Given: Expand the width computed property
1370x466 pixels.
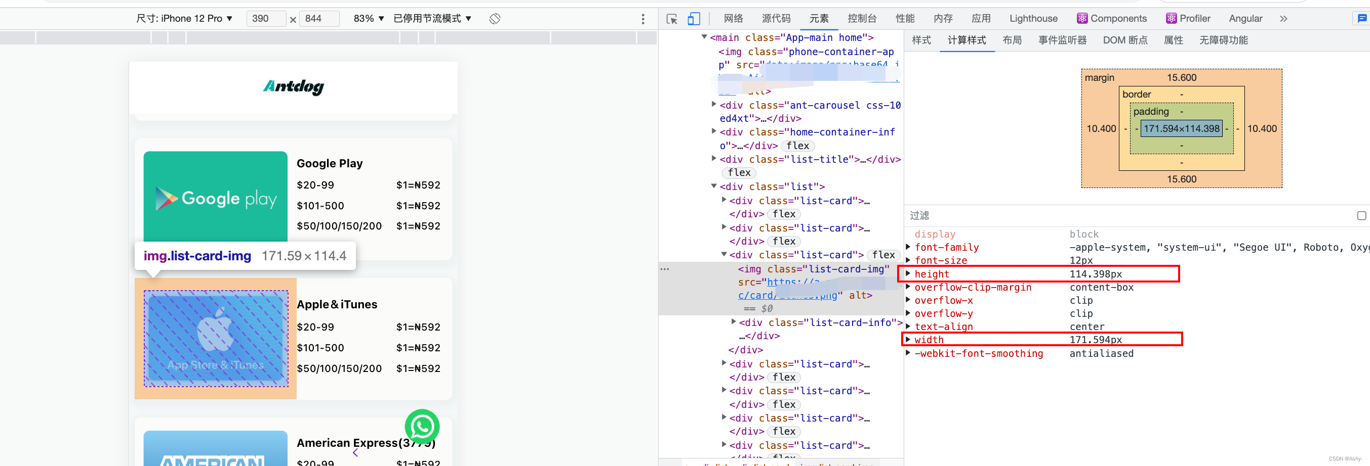Looking at the screenshot, I should (x=908, y=339).
